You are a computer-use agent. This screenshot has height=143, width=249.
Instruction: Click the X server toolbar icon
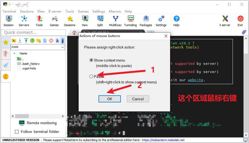pyautogui.click(x=225, y=21)
